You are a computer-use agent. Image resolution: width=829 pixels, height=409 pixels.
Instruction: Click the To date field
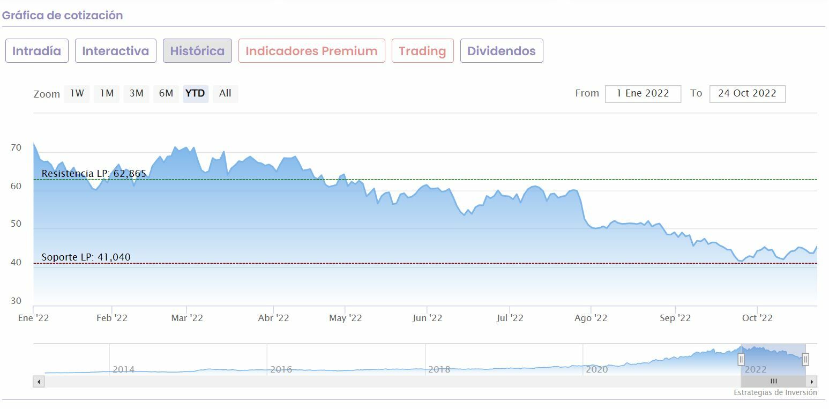[747, 93]
